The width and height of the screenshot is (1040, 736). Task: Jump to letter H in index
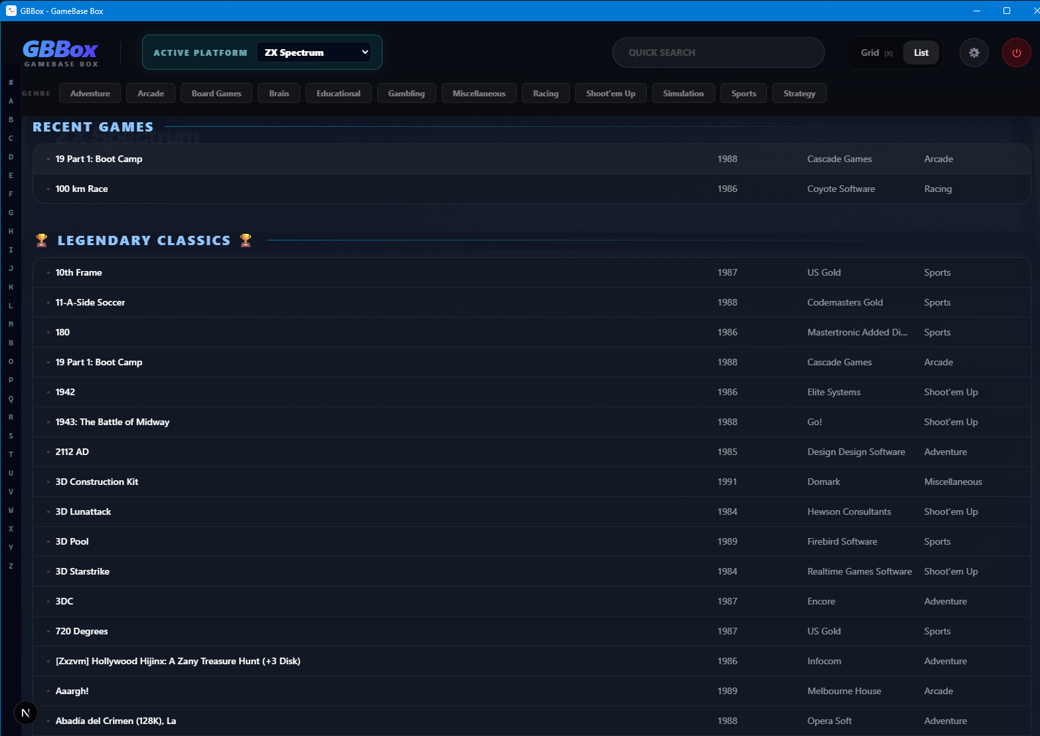[x=11, y=231]
